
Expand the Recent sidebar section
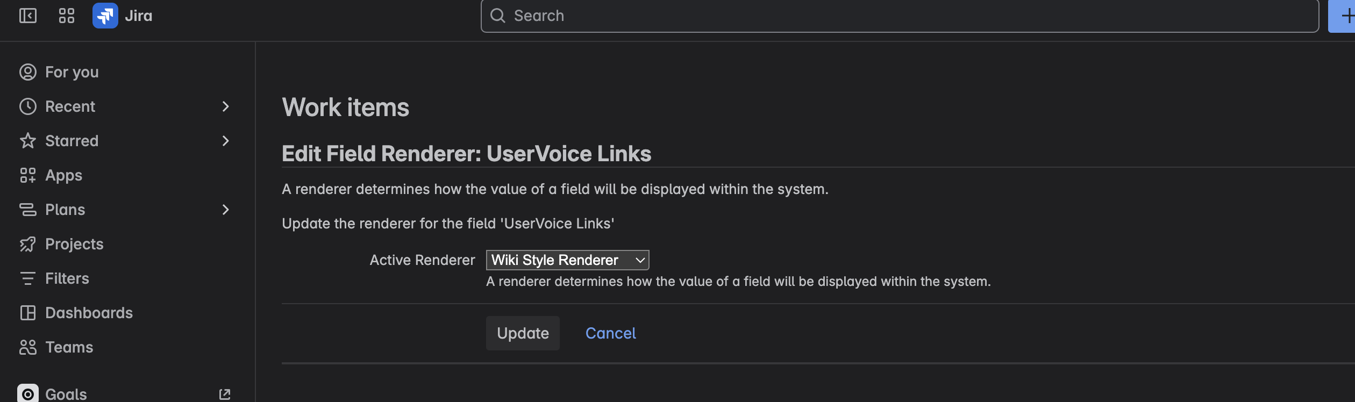(x=225, y=106)
